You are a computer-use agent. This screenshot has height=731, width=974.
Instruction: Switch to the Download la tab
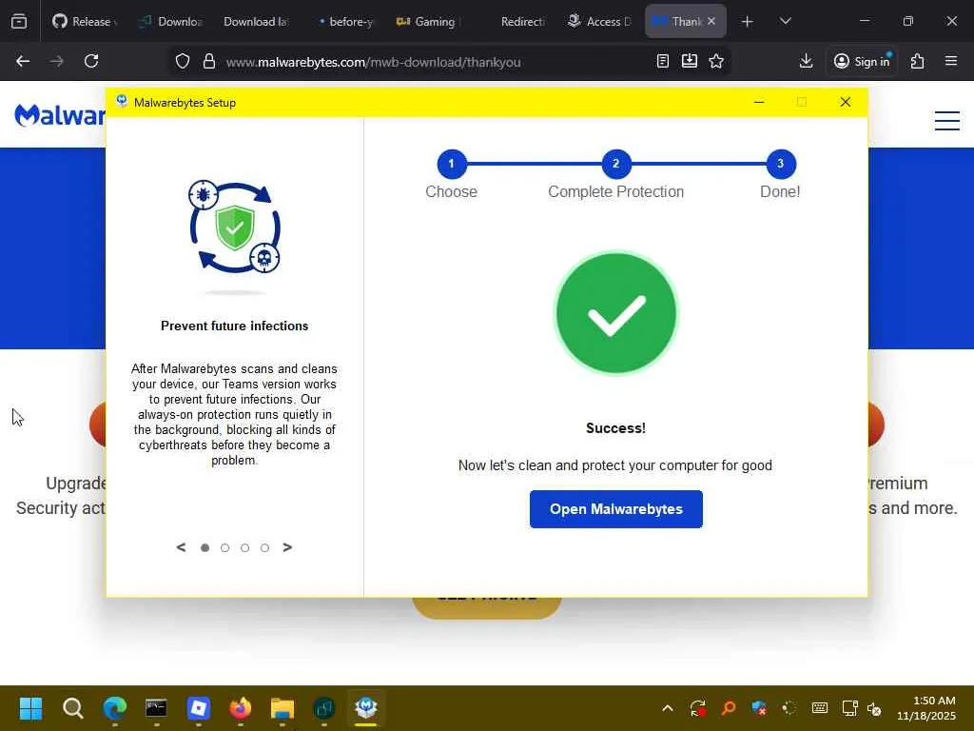[256, 21]
